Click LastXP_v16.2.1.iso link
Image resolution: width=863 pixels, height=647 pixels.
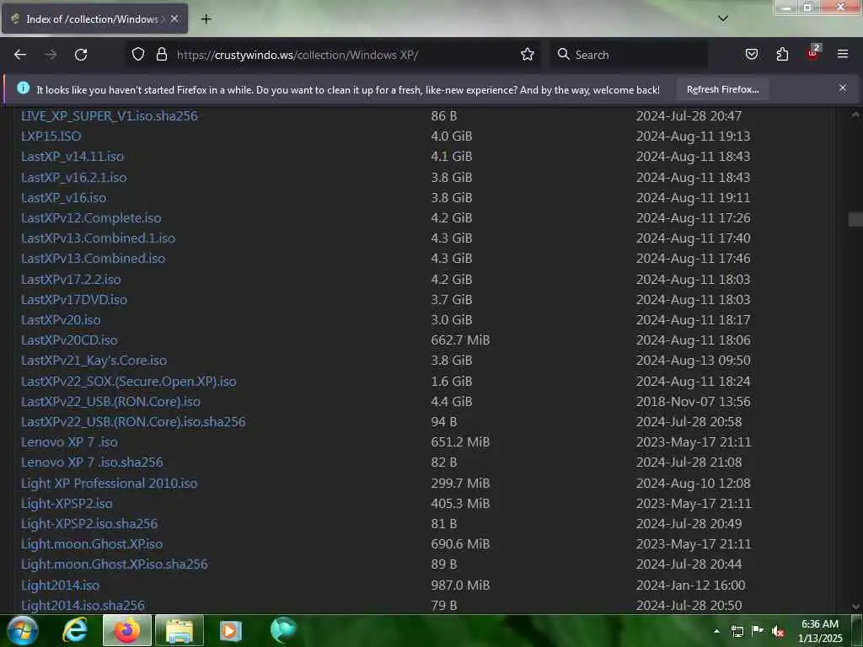tap(74, 177)
